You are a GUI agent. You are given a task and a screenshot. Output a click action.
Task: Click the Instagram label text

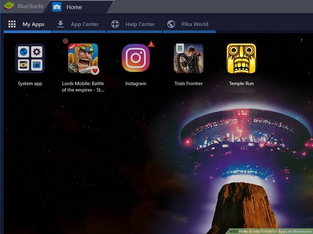[x=136, y=84]
